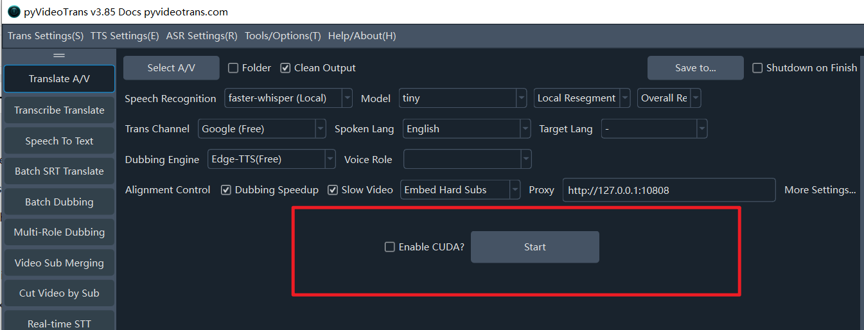
Task: Click the sidebar collapse handle icon
Action: 59,56
